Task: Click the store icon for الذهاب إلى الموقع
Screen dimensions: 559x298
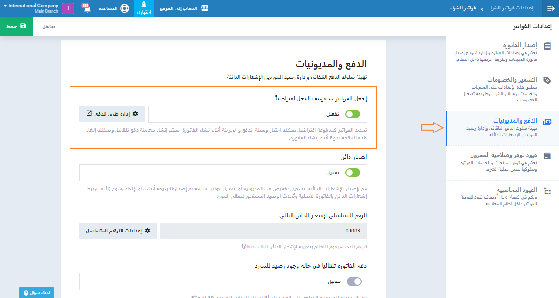Action: pyautogui.click(x=205, y=8)
